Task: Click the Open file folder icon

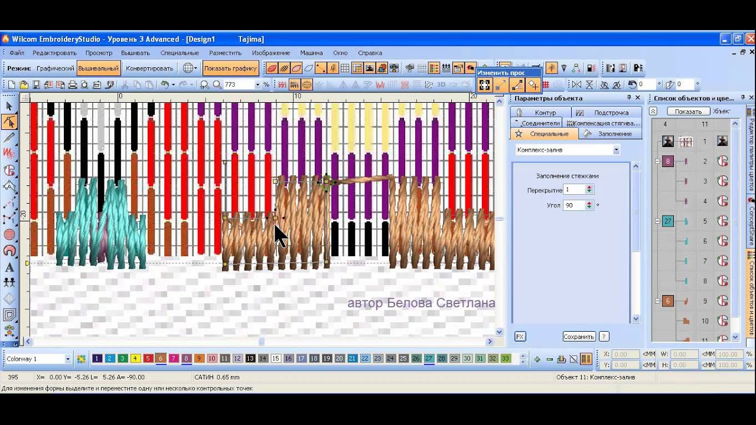Action: (24, 84)
